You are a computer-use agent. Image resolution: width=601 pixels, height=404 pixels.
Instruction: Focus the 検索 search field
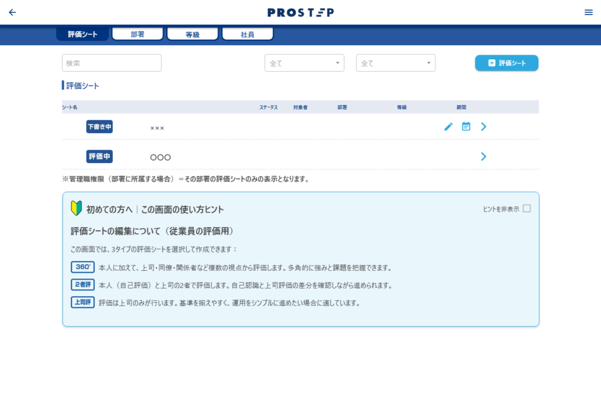112,63
